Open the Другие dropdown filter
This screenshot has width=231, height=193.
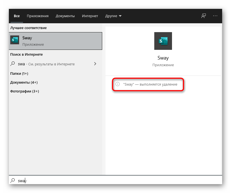click(x=113, y=16)
